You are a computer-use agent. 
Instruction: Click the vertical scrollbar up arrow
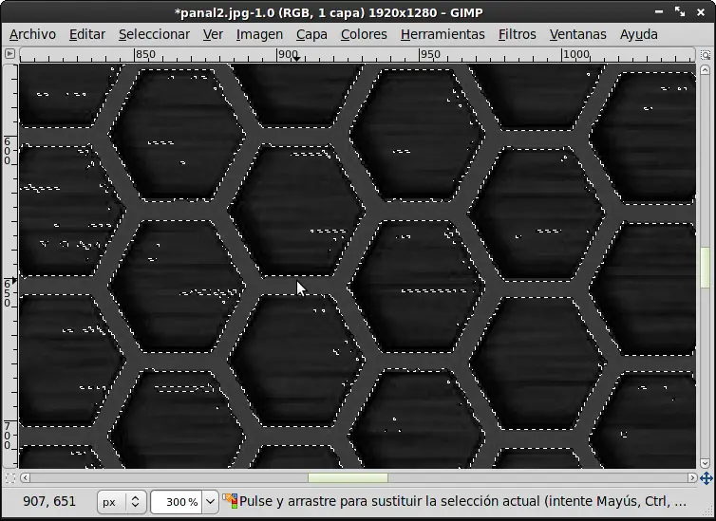(x=705, y=70)
